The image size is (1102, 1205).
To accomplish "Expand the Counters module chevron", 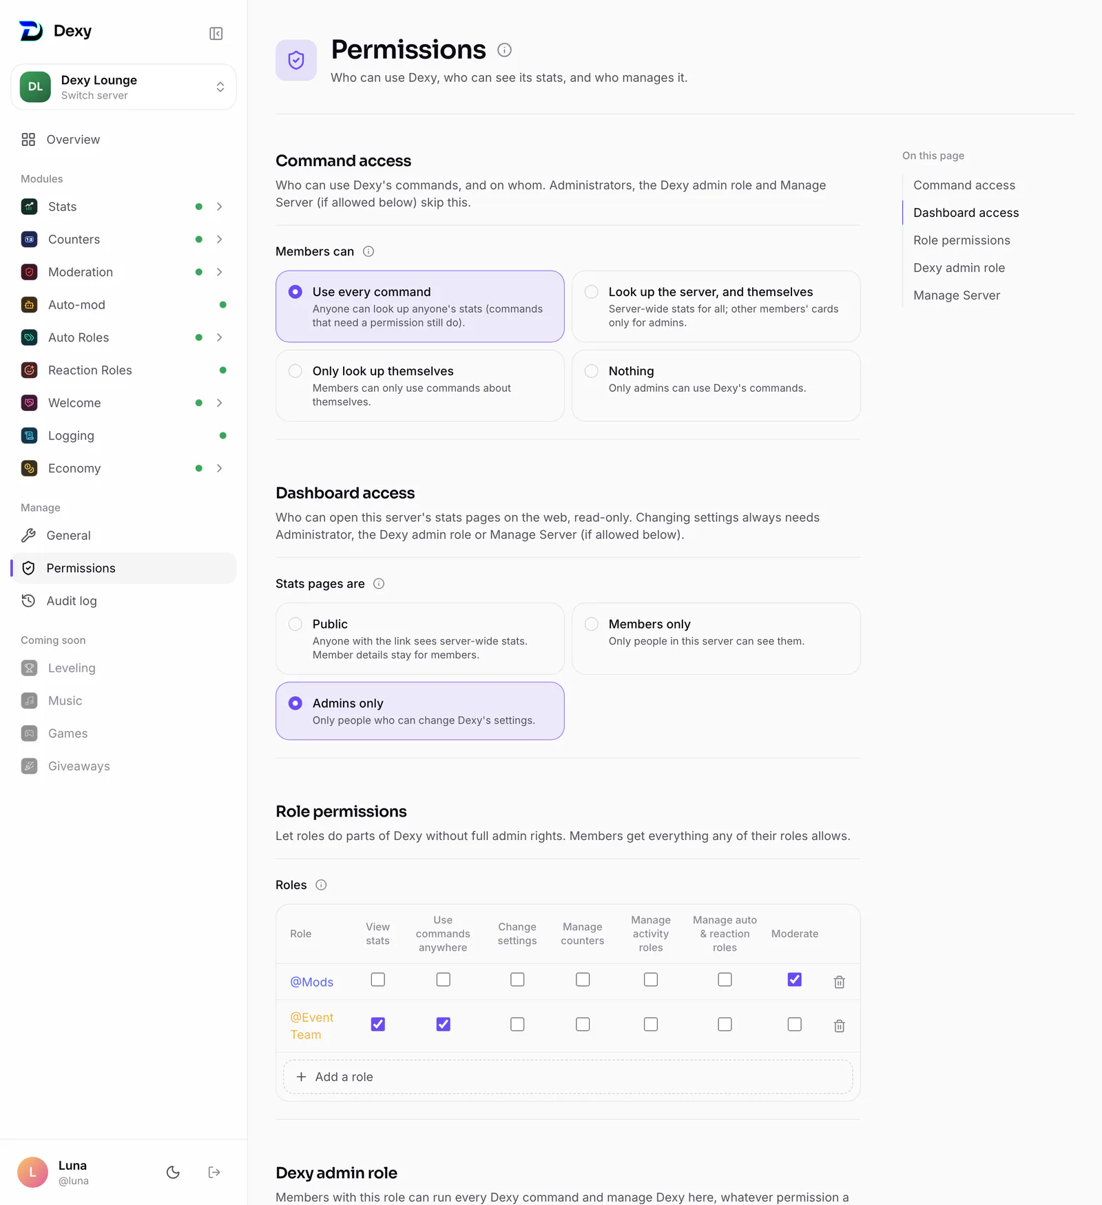I will coord(219,240).
